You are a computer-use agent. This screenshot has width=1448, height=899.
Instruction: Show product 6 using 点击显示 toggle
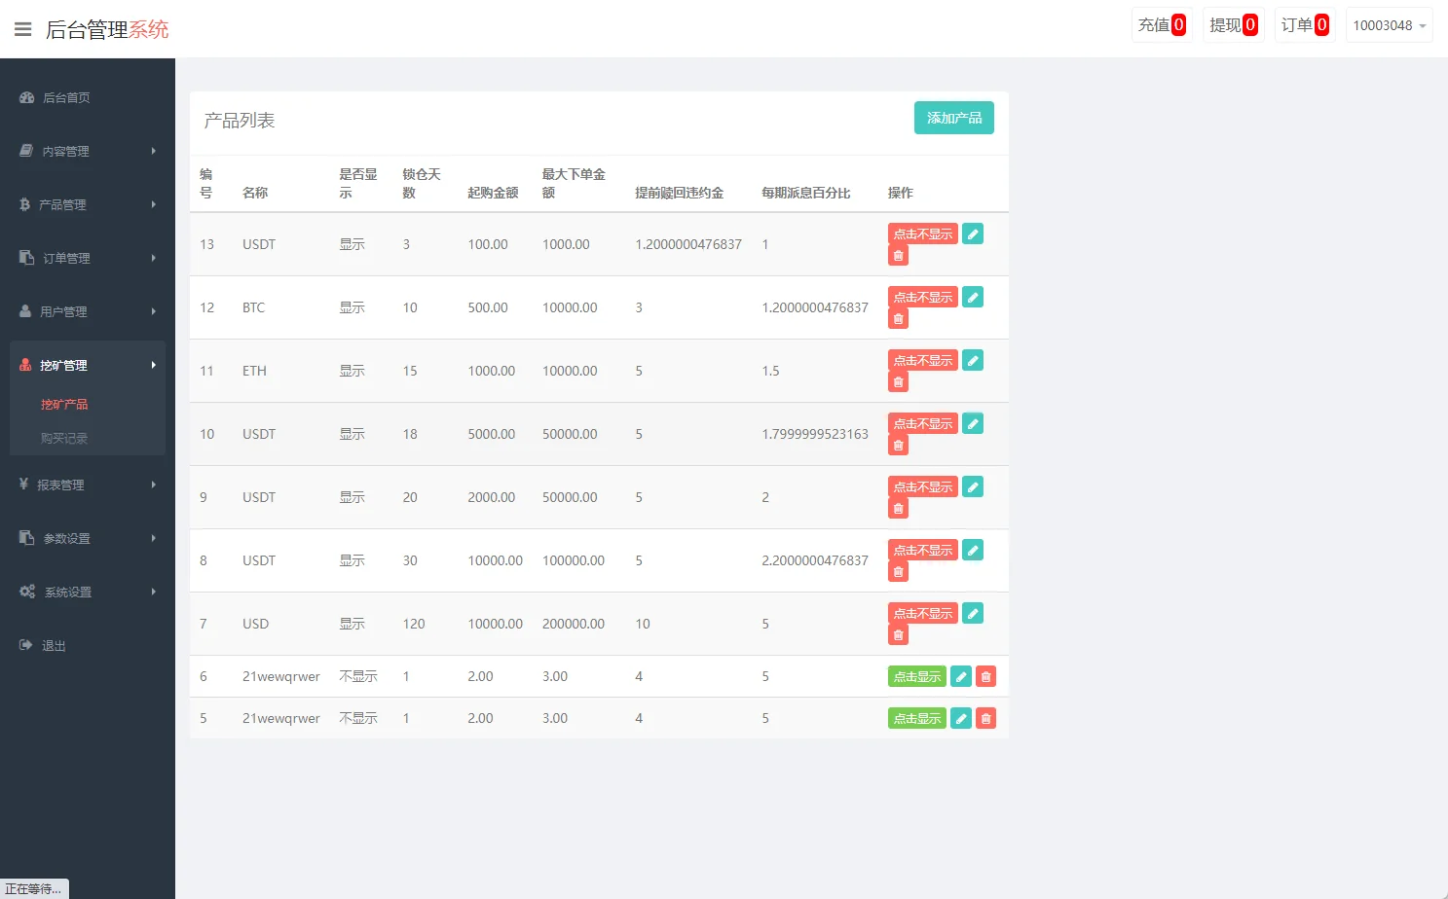click(916, 677)
